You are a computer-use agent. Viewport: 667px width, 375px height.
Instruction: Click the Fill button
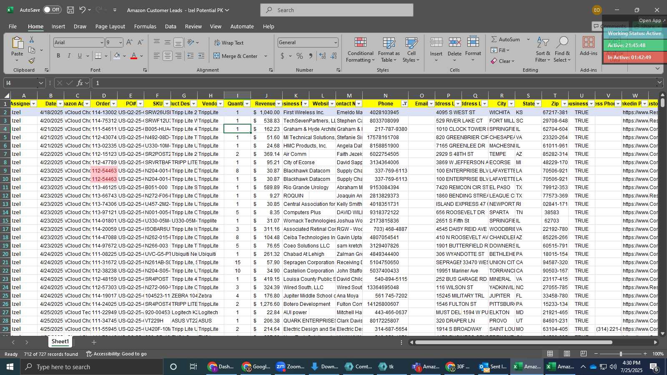pyautogui.click(x=500, y=50)
